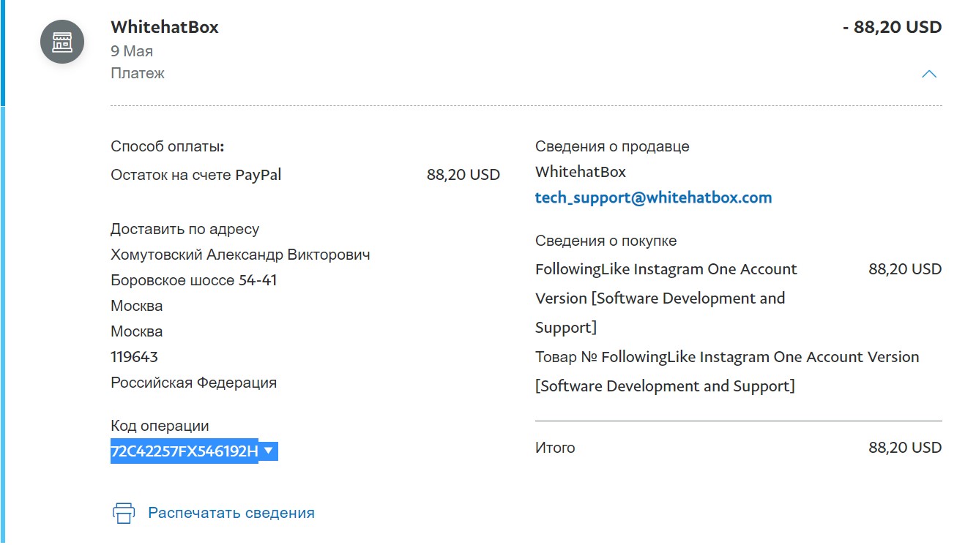Click the Российская Федерация country line
Image resolution: width=976 pixels, height=545 pixels.
[x=194, y=383]
